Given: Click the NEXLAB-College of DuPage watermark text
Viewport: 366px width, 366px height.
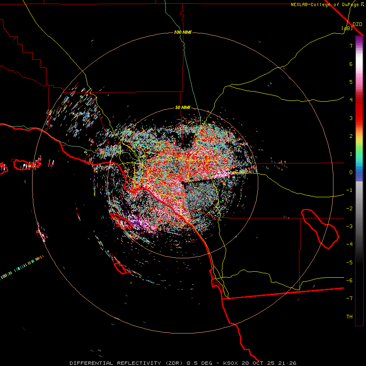Looking at the screenshot, I should (x=327, y=4).
